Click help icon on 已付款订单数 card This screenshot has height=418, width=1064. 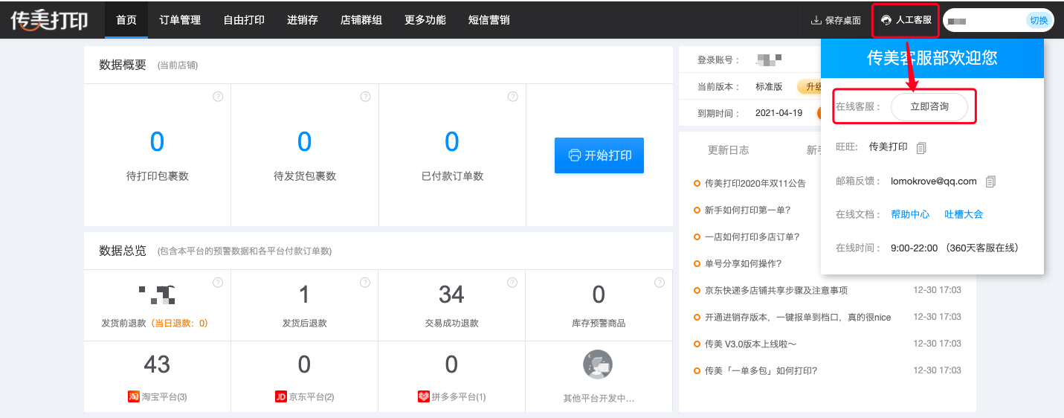(x=512, y=97)
